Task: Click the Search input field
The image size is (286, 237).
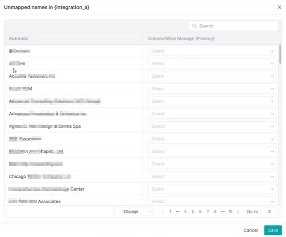Action: coord(237,26)
